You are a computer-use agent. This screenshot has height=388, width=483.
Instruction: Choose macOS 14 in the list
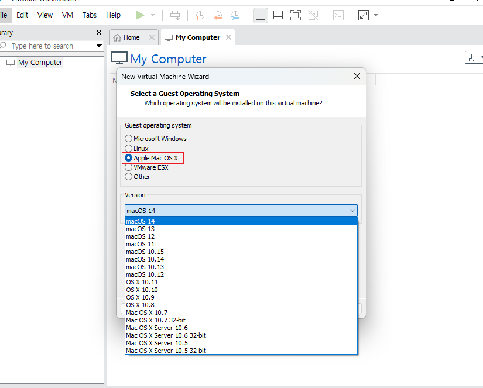(241, 221)
